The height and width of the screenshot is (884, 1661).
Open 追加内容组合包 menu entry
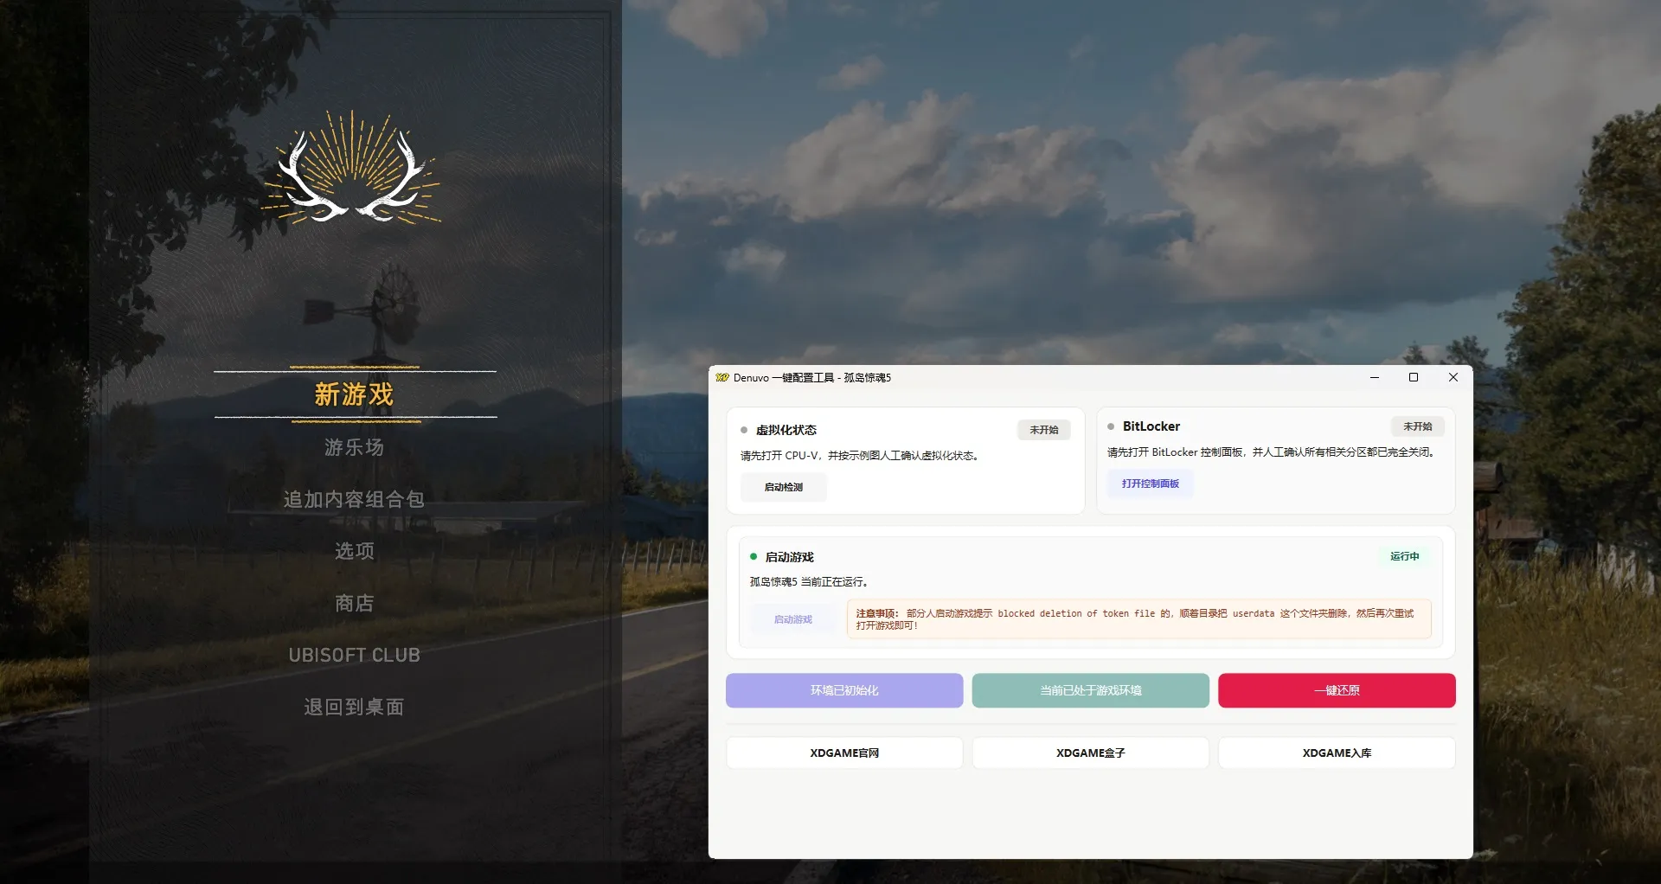[x=354, y=499]
